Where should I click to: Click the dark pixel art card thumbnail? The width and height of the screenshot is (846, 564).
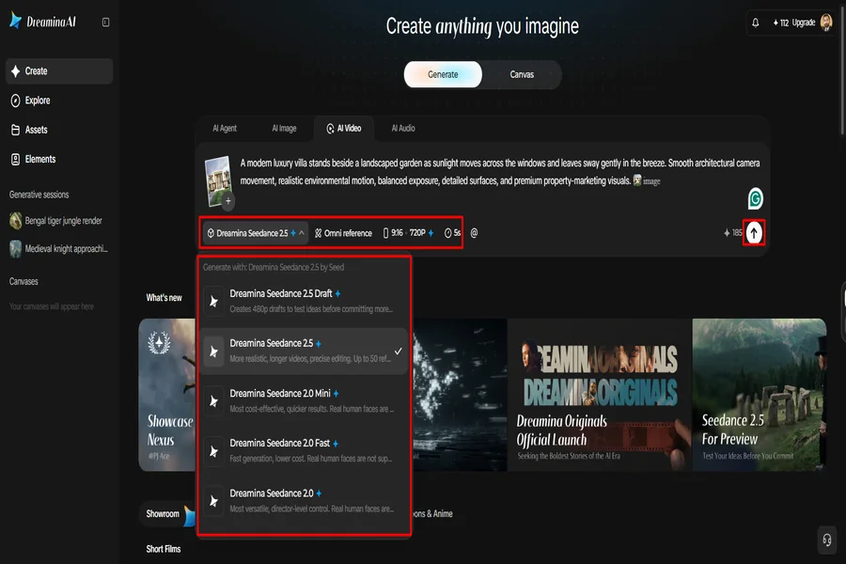[460, 395]
